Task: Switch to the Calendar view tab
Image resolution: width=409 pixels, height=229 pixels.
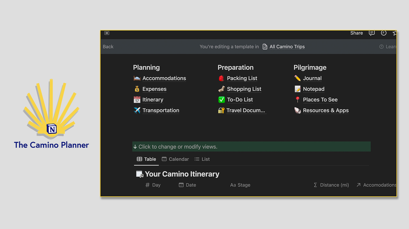Action: [175, 159]
